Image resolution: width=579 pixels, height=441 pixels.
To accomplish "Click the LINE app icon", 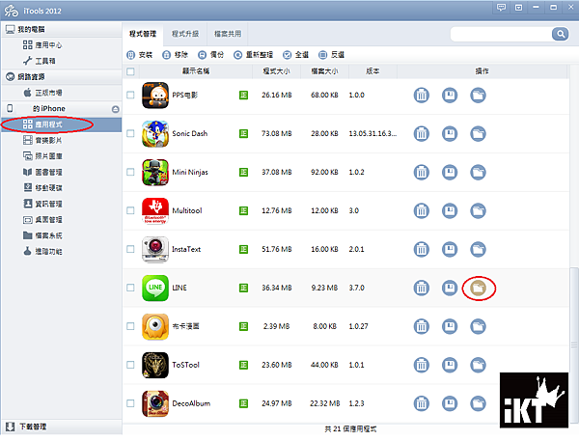I will point(155,289).
